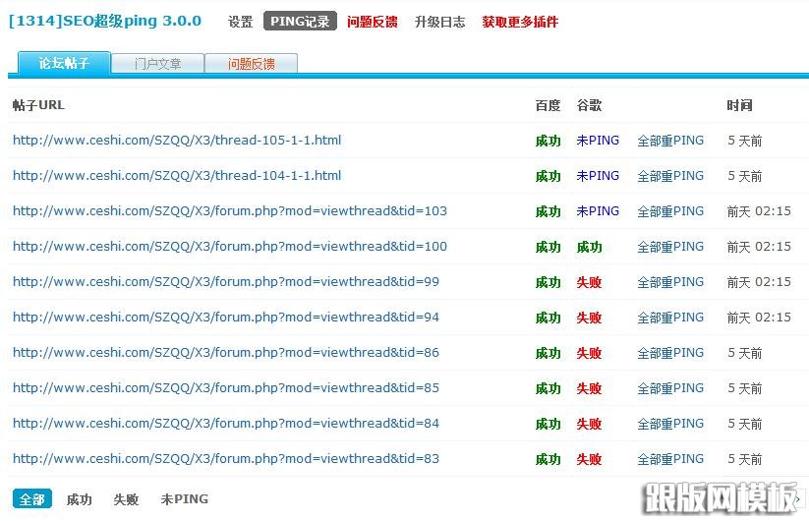The image size is (809, 521).
Task: Filter records by 未PING at the bottom
Action: click(184, 499)
